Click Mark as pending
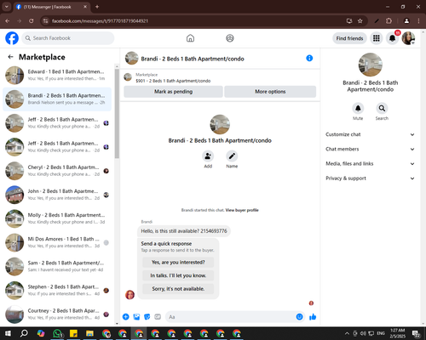The height and width of the screenshot is (340, 426). pos(173,92)
